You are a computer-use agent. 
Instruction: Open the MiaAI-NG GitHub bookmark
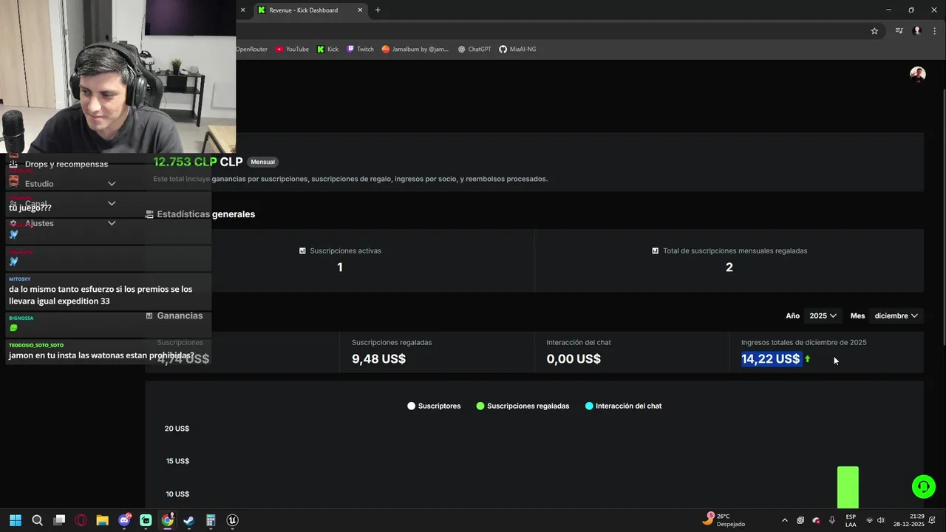click(517, 50)
